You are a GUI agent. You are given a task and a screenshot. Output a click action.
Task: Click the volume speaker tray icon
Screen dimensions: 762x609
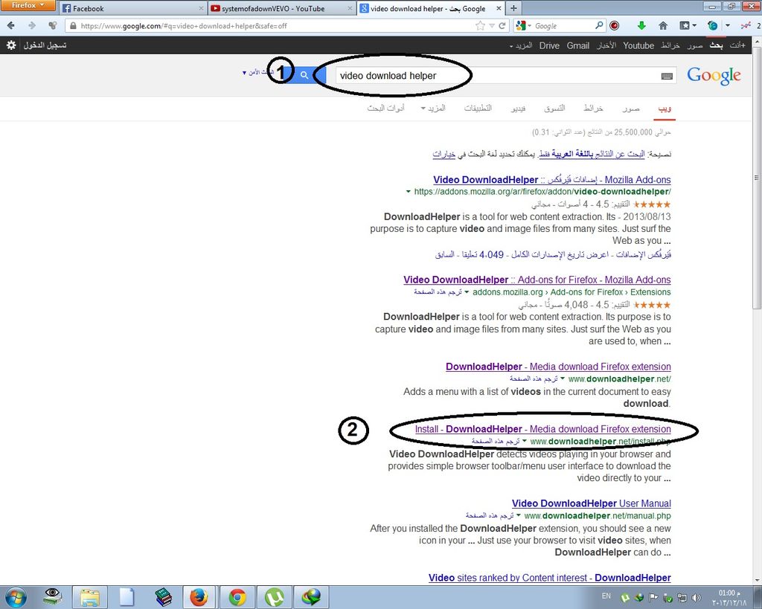point(697,598)
